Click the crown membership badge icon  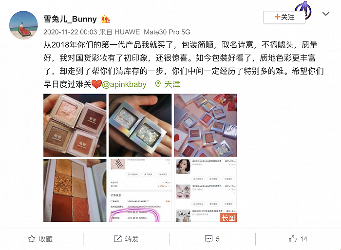pyautogui.click(x=105, y=19)
